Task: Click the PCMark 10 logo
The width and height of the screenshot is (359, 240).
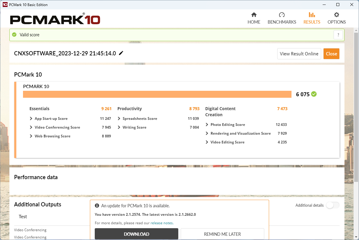Action: click(x=55, y=19)
